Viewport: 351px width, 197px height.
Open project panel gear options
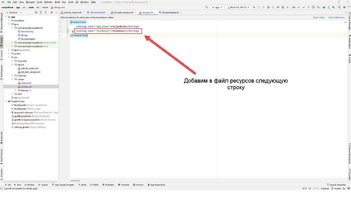click(52, 12)
